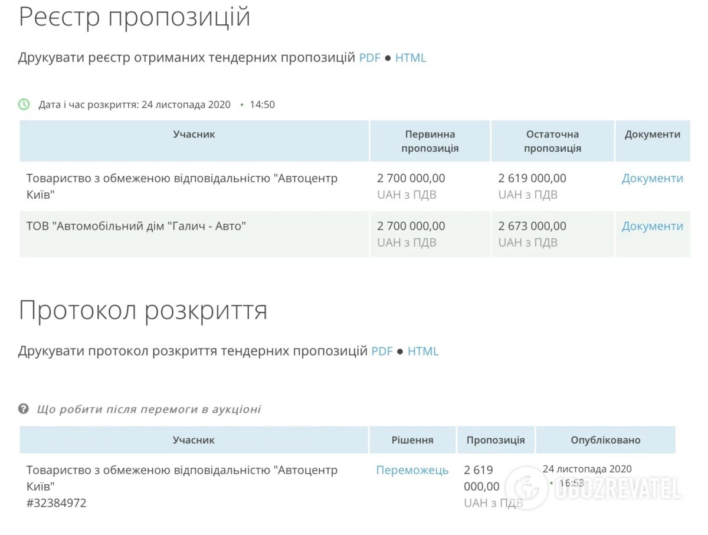Click the Опубліковано column header

pos(605,440)
